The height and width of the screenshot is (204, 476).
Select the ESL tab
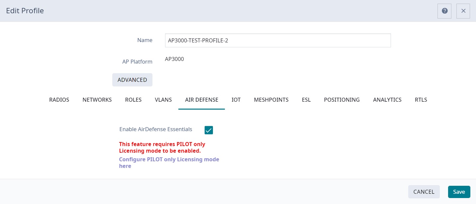[306, 100]
